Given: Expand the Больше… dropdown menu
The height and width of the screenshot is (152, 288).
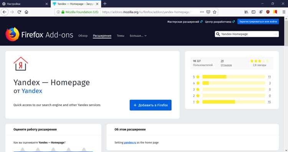Looking at the screenshot, I should coord(138,36).
